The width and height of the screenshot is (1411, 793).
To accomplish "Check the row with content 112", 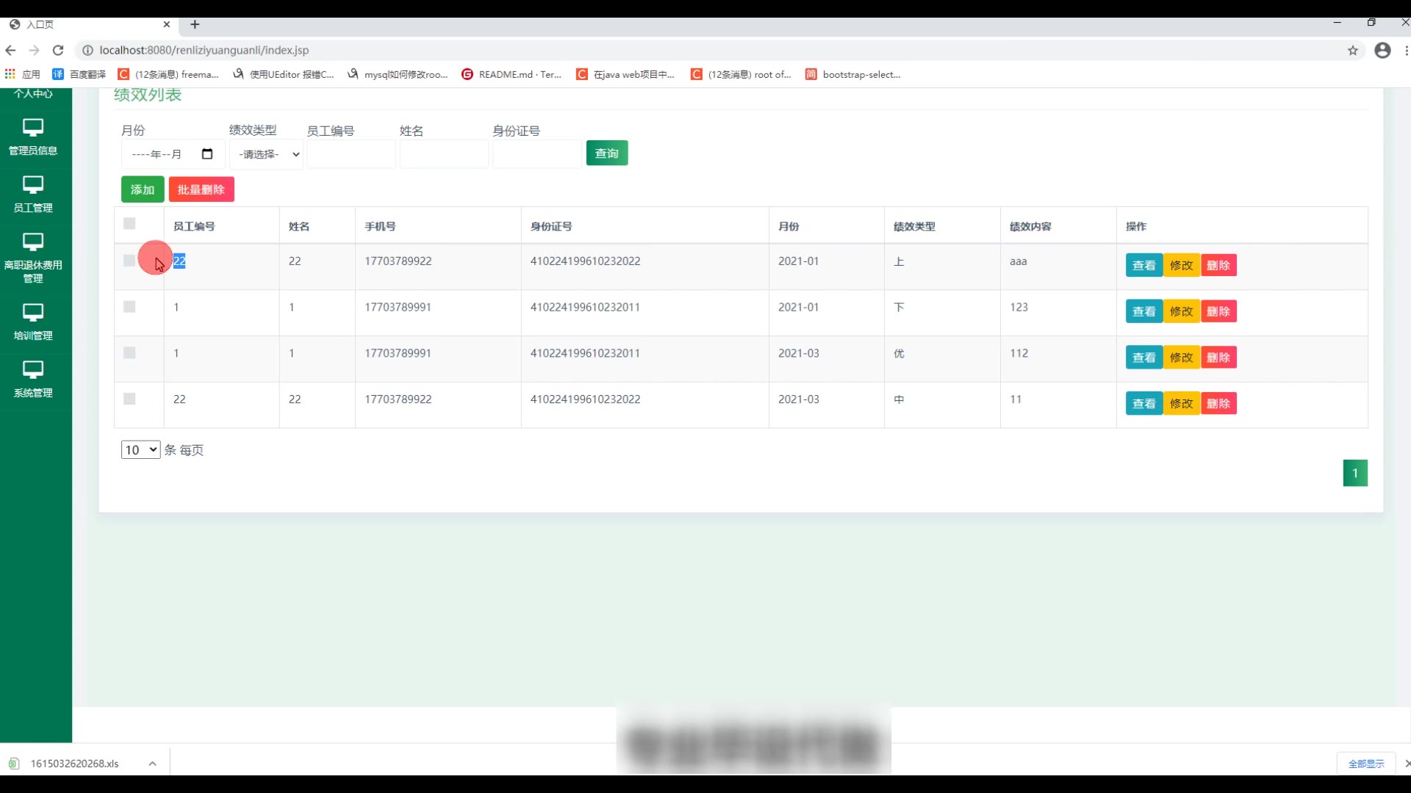I will point(129,353).
